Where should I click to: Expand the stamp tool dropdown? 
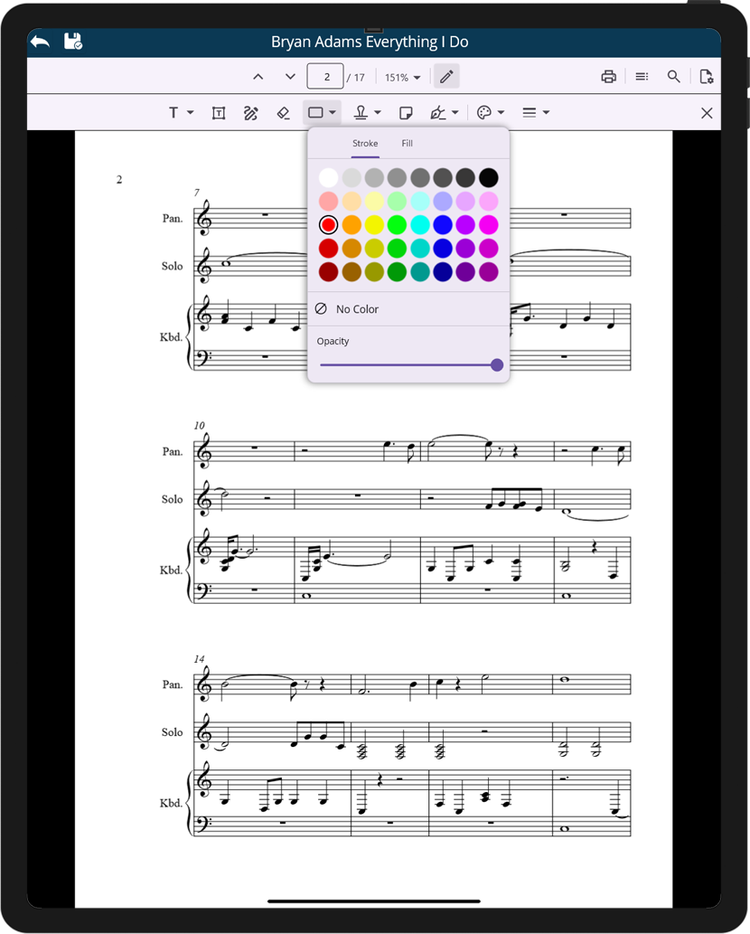(378, 113)
